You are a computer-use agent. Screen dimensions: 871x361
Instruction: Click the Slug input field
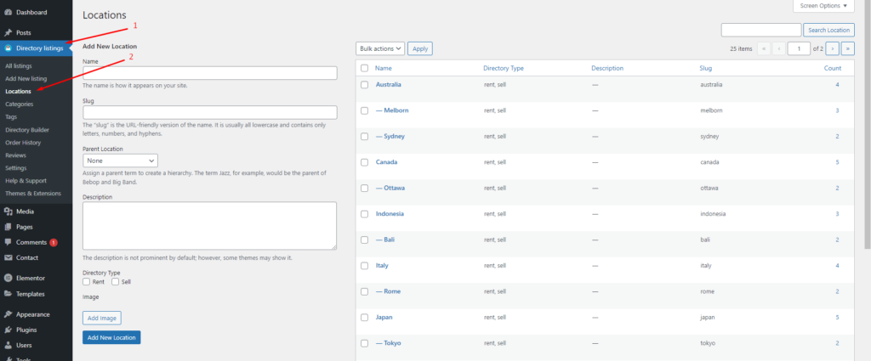coord(210,113)
